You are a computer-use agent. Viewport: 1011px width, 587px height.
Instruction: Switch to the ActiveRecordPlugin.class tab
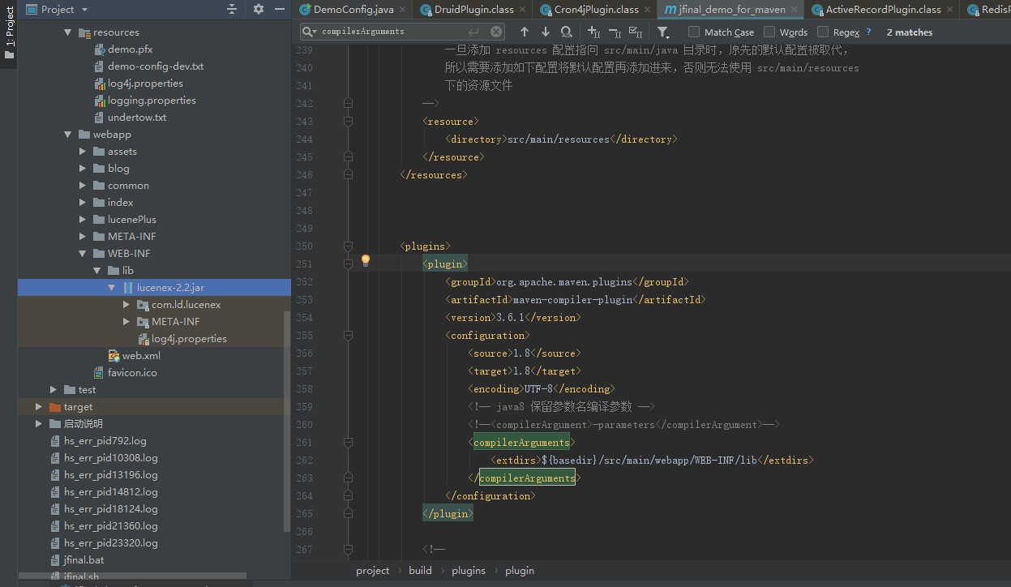point(883,10)
